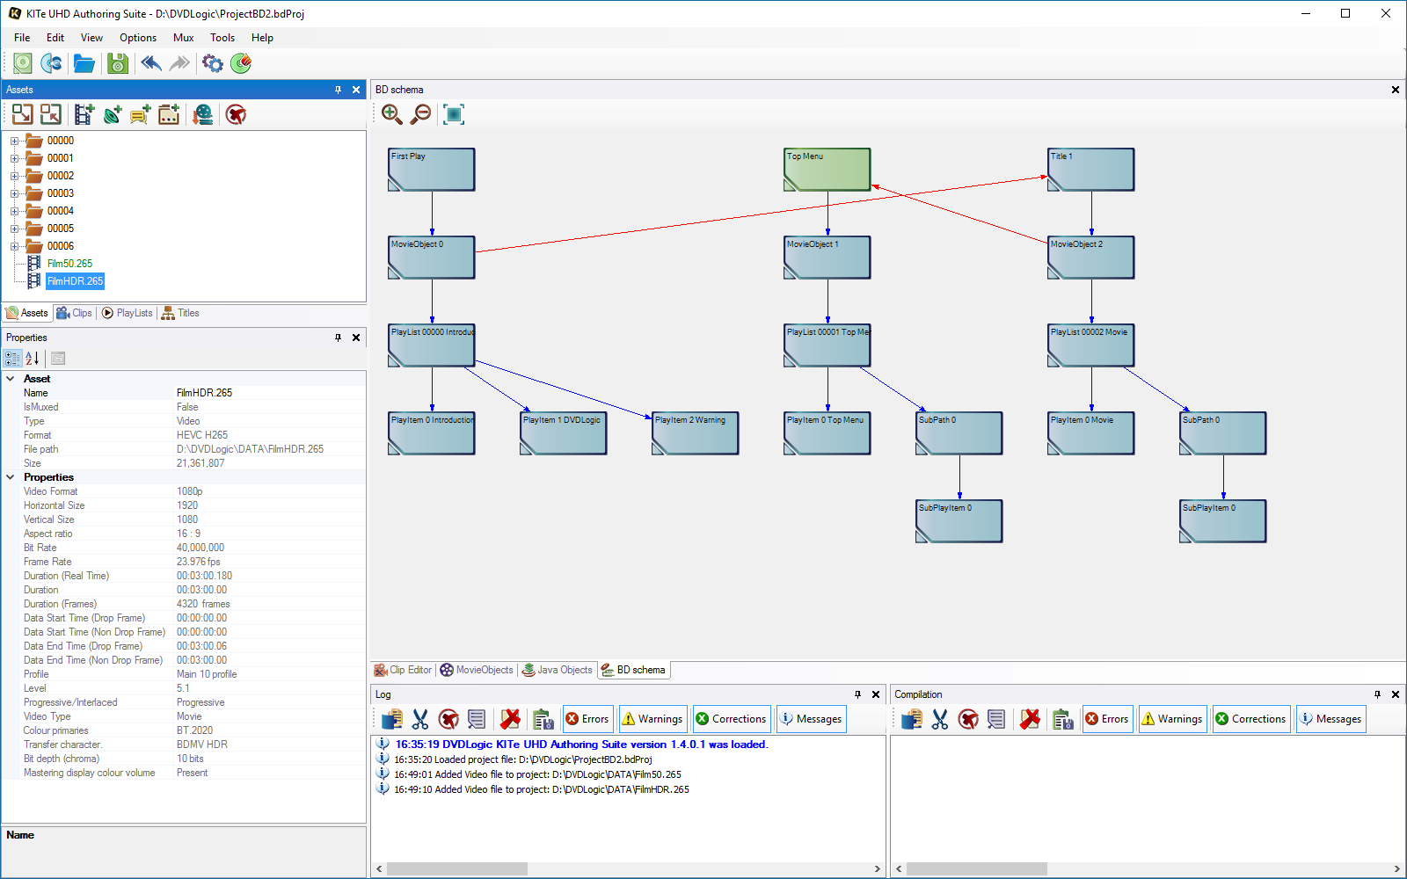The width and height of the screenshot is (1407, 879).
Task: Open project settings with the gears icon
Action: point(212,63)
